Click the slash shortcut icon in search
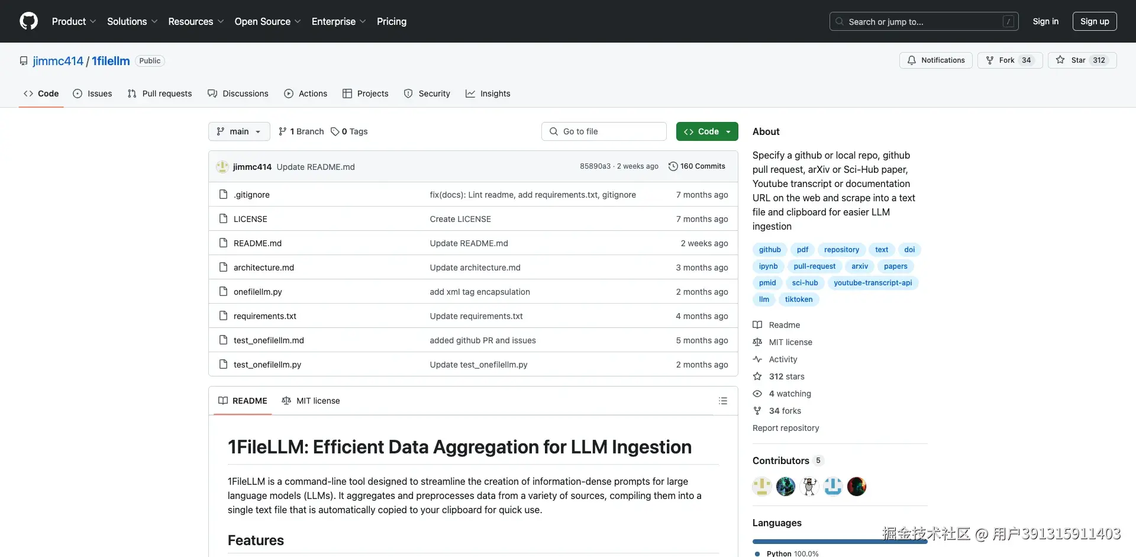The image size is (1136, 557). (x=1009, y=22)
